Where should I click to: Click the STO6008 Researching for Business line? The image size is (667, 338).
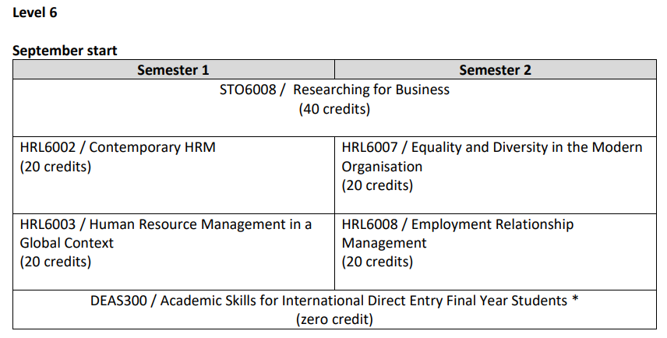[x=334, y=90]
